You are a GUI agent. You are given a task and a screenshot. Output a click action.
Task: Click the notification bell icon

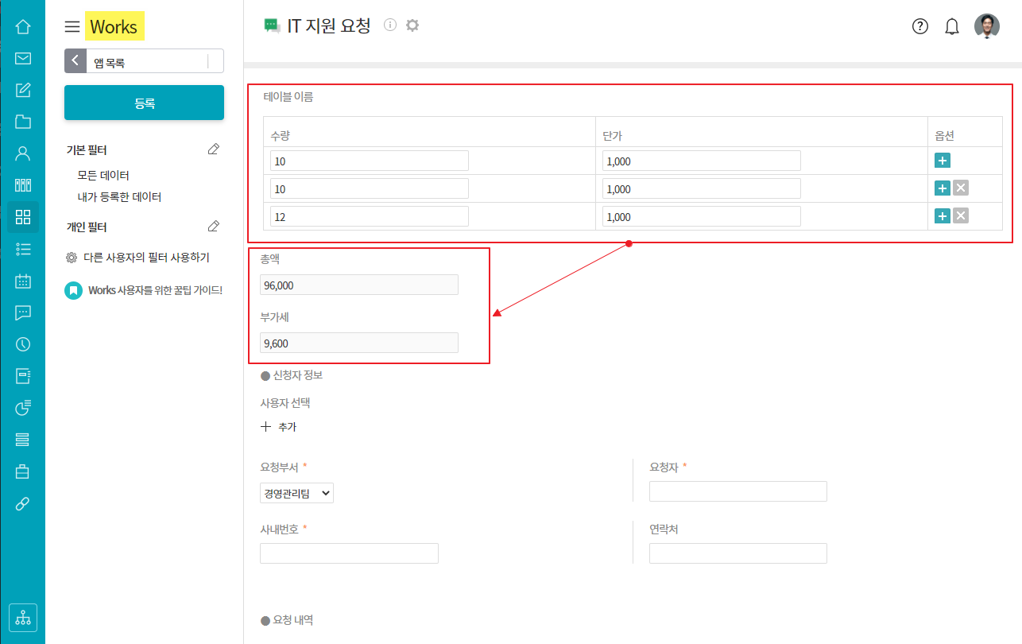952,26
